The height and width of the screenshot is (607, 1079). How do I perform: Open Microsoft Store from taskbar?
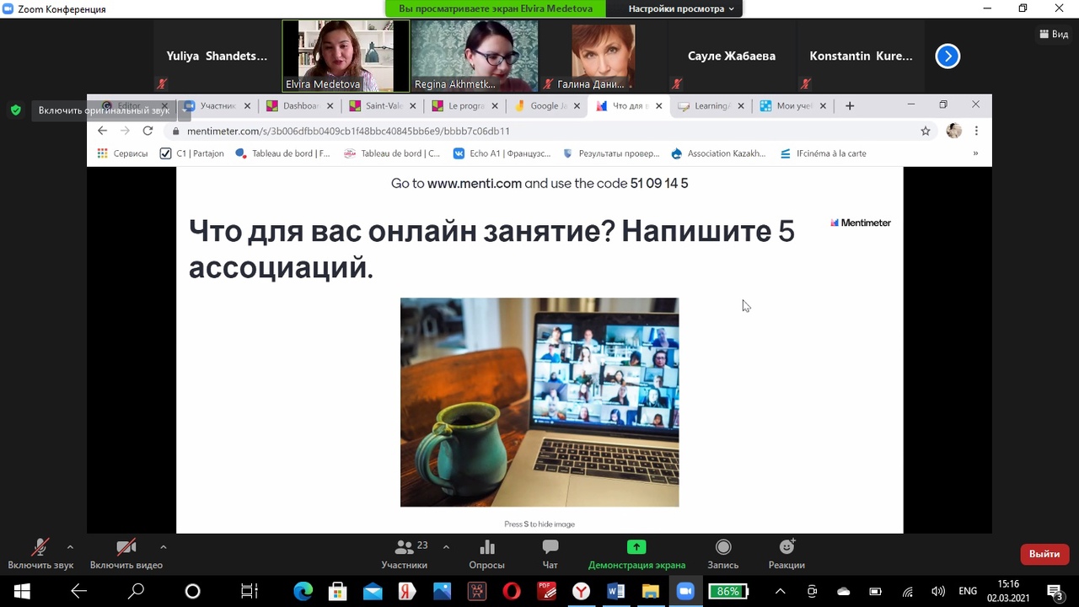point(337,591)
